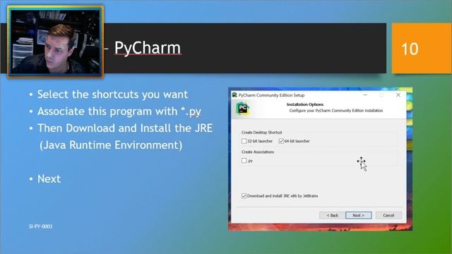
Task: Click the presenter webcam thumbnail
Action: click(x=55, y=42)
